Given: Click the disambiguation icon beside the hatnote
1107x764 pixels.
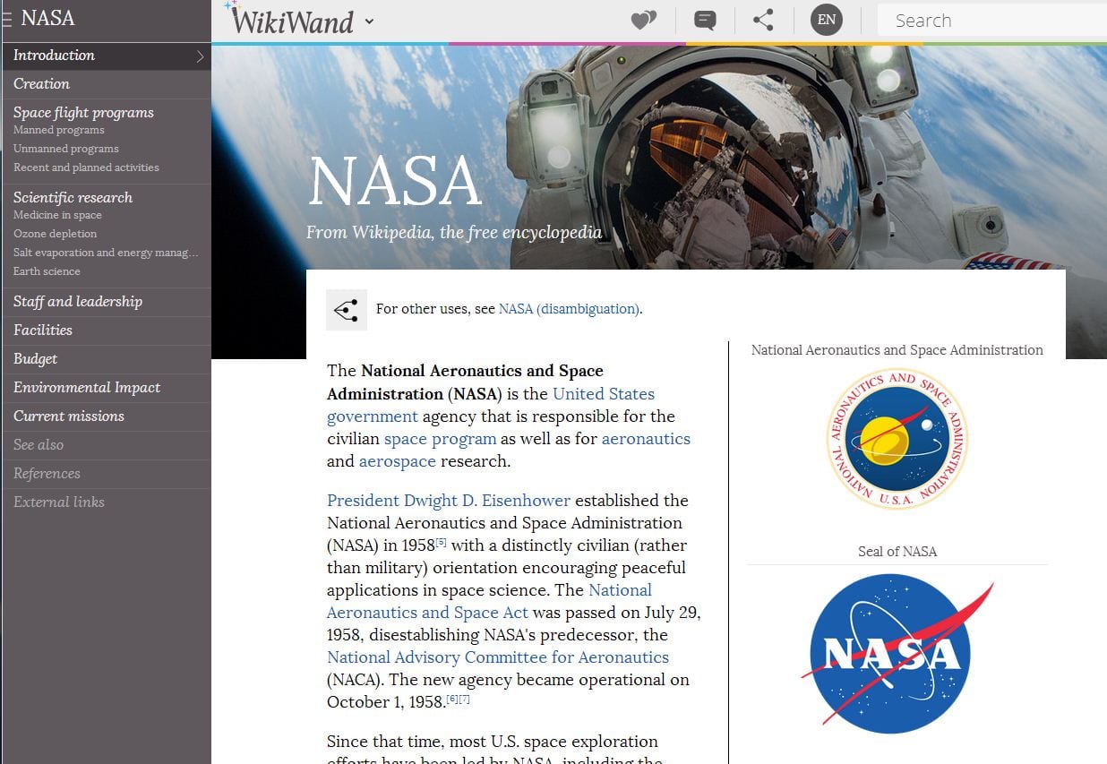Looking at the screenshot, I should [x=347, y=309].
